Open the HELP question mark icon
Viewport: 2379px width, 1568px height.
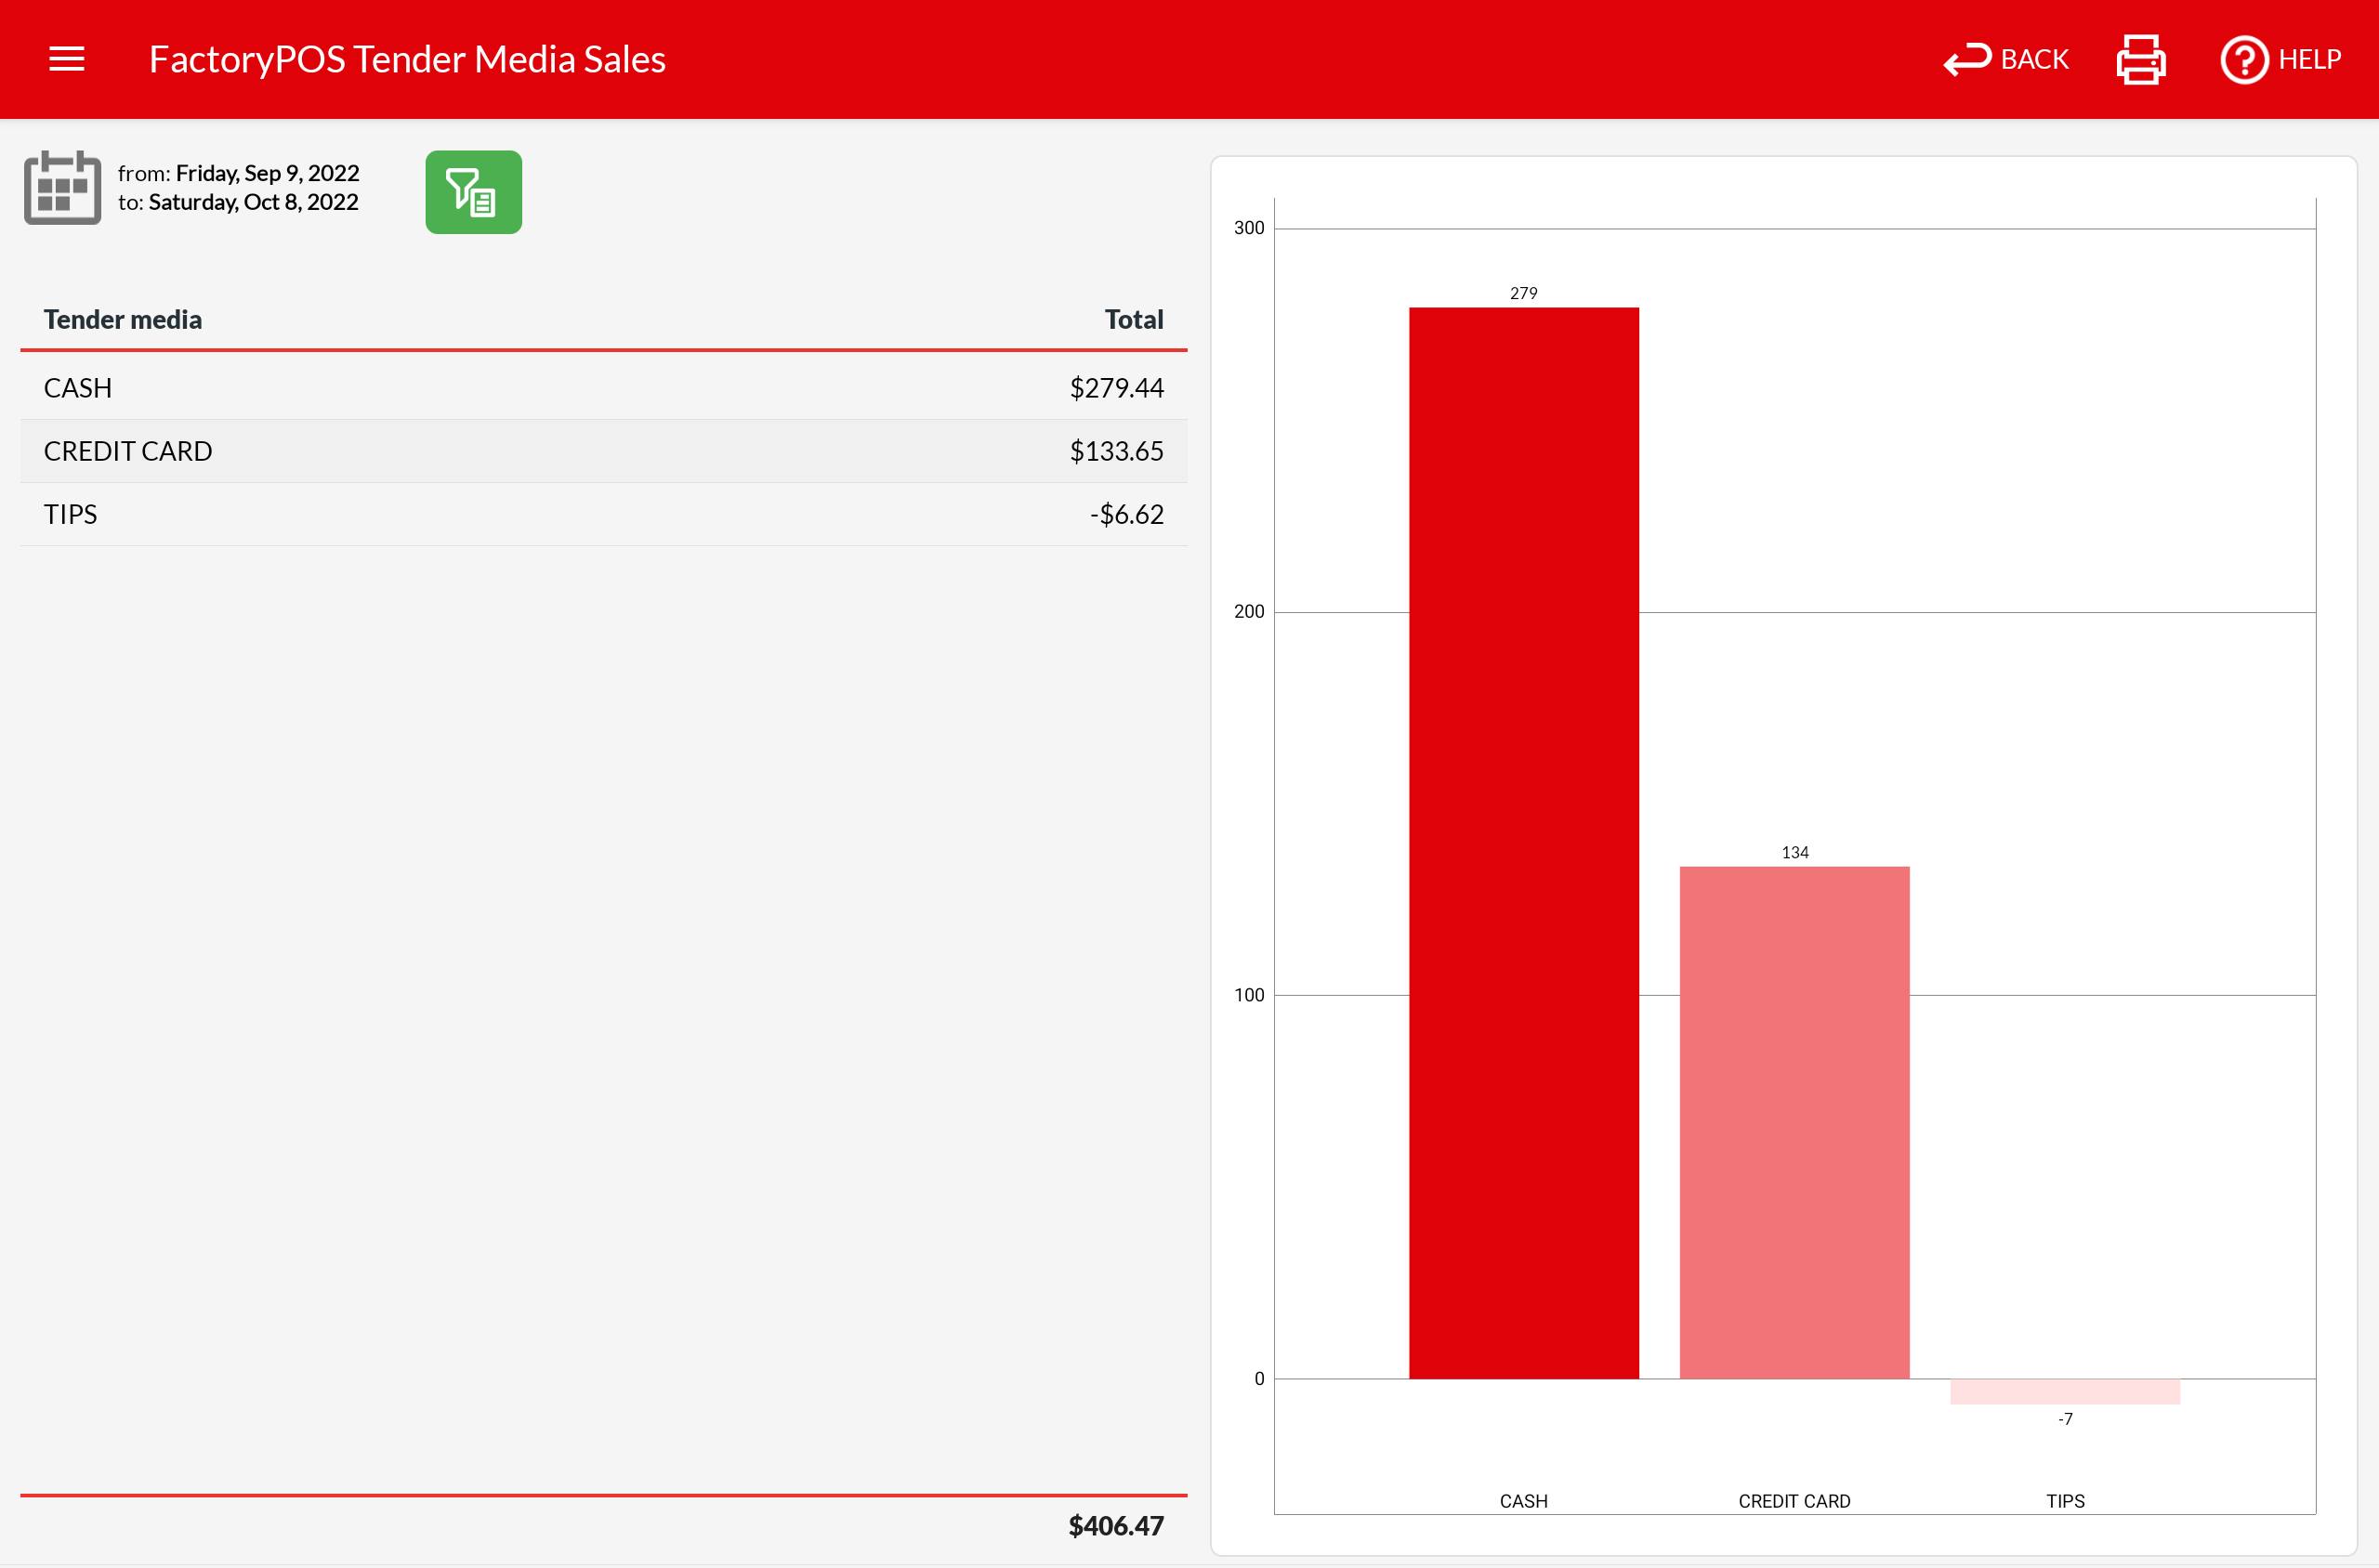pyautogui.click(x=2244, y=59)
